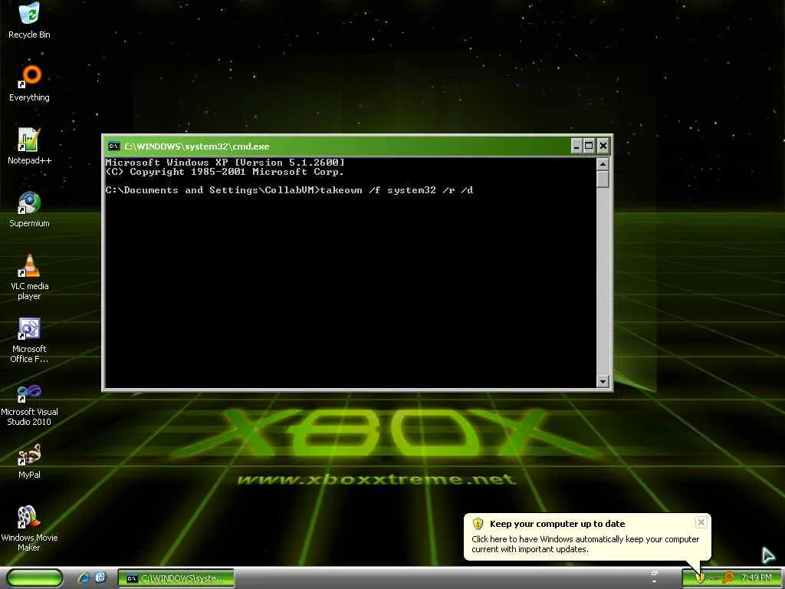
Task: Click the 7:49 PM taskbar clock
Action: [x=757, y=577]
